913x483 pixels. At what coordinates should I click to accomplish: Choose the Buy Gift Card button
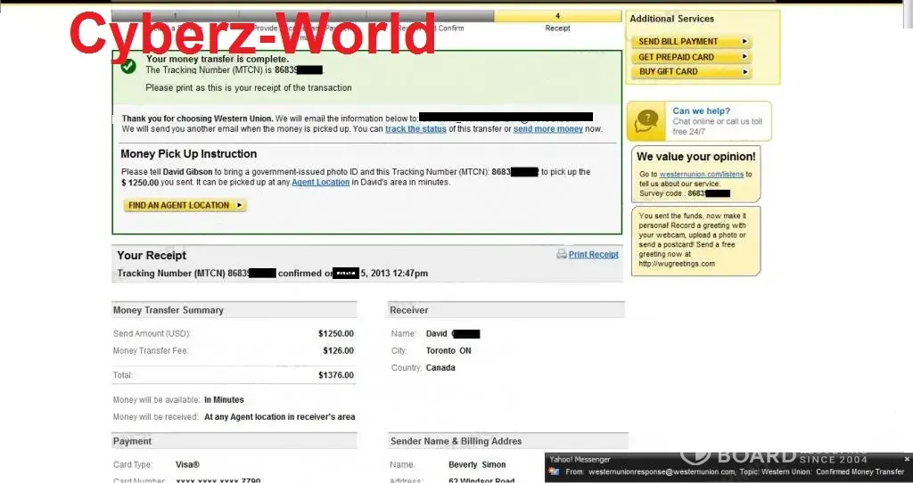691,71
